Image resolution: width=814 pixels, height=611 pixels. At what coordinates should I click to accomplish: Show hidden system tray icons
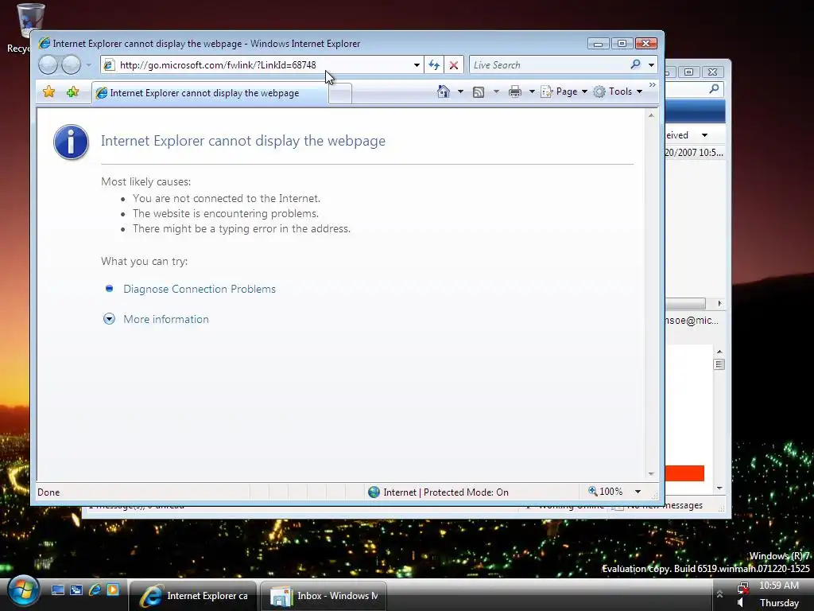point(719,593)
